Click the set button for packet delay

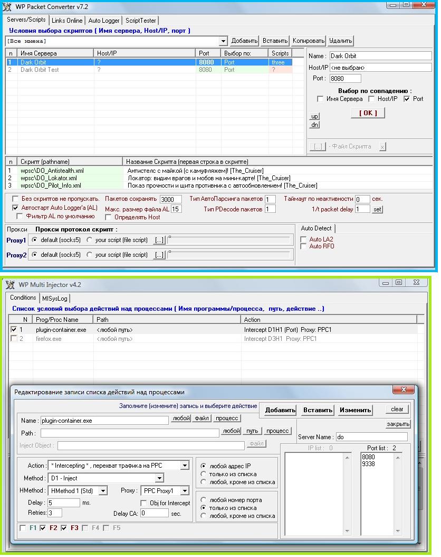click(x=377, y=210)
